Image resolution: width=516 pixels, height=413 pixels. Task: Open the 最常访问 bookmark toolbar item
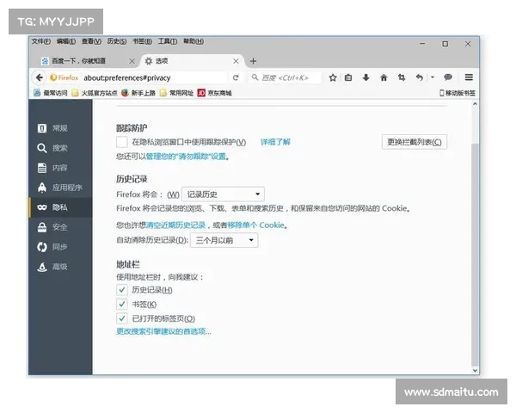click(x=51, y=93)
